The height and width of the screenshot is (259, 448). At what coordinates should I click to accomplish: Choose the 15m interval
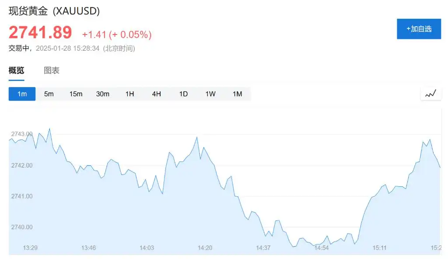(76, 94)
